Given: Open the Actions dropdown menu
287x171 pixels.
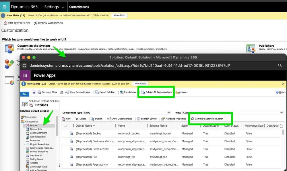Looking at the screenshot, I should click(182, 92).
